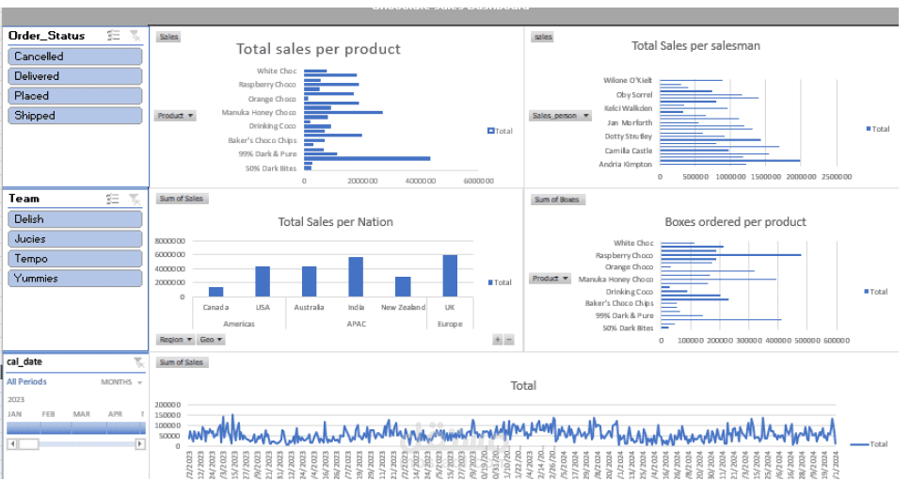Click the sales field button on salesman chart
The height and width of the screenshot is (481, 910).
[x=543, y=37]
